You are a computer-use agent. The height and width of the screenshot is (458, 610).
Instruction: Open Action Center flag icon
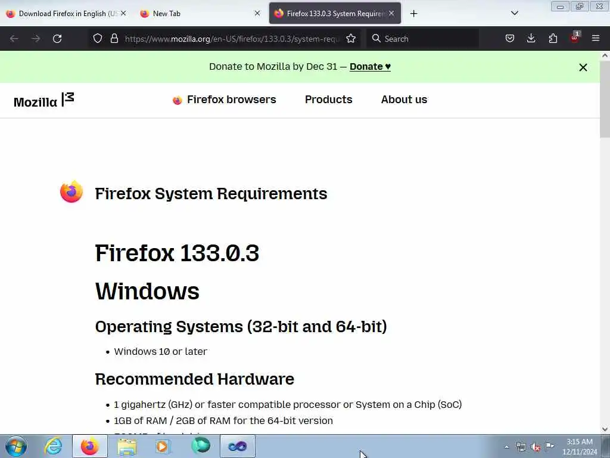click(x=549, y=446)
